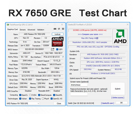Click the Password protection input field

(79, 94)
